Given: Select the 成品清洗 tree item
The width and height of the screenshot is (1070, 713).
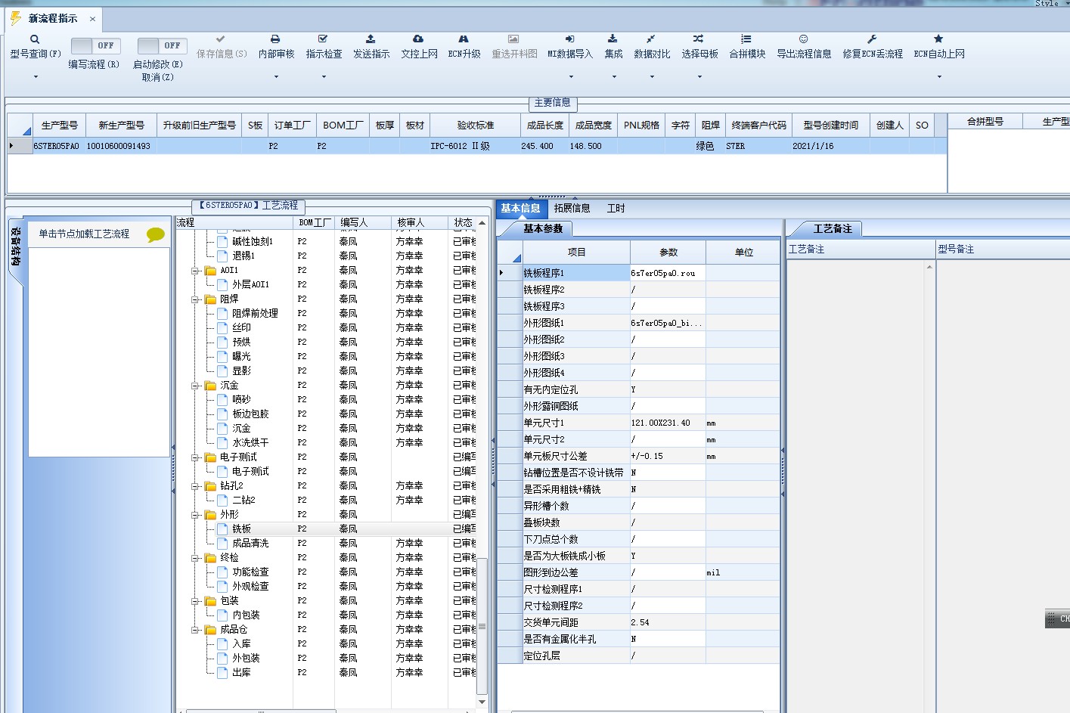Looking at the screenshot, I should point(250,544).
